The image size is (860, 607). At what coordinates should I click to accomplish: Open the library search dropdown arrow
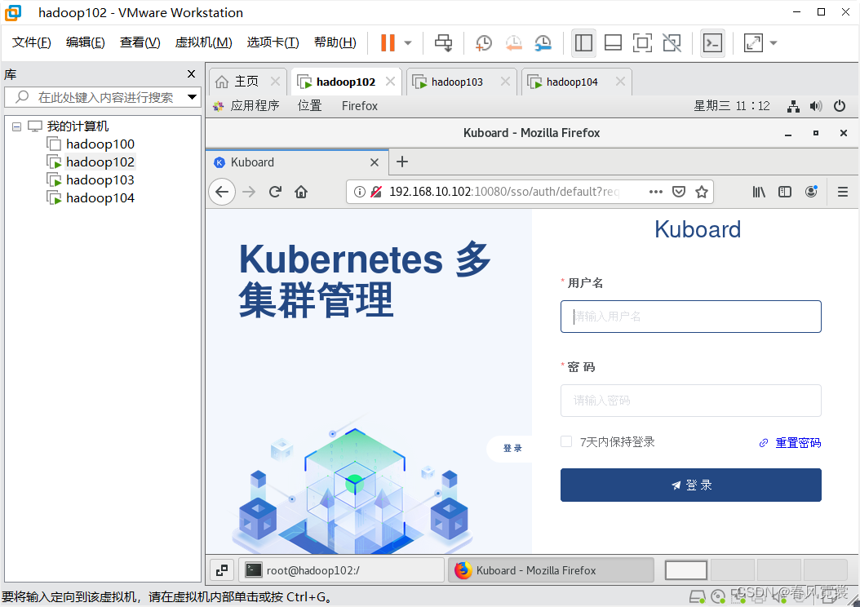(x=192, y=98)
